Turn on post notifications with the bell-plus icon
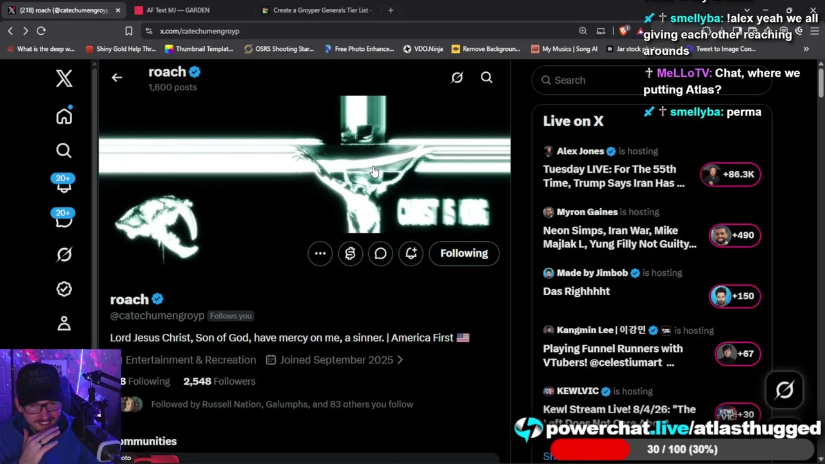The image size is (825, 464). tap(411, 253)
